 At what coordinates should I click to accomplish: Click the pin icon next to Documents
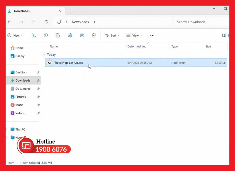point(38,88)
